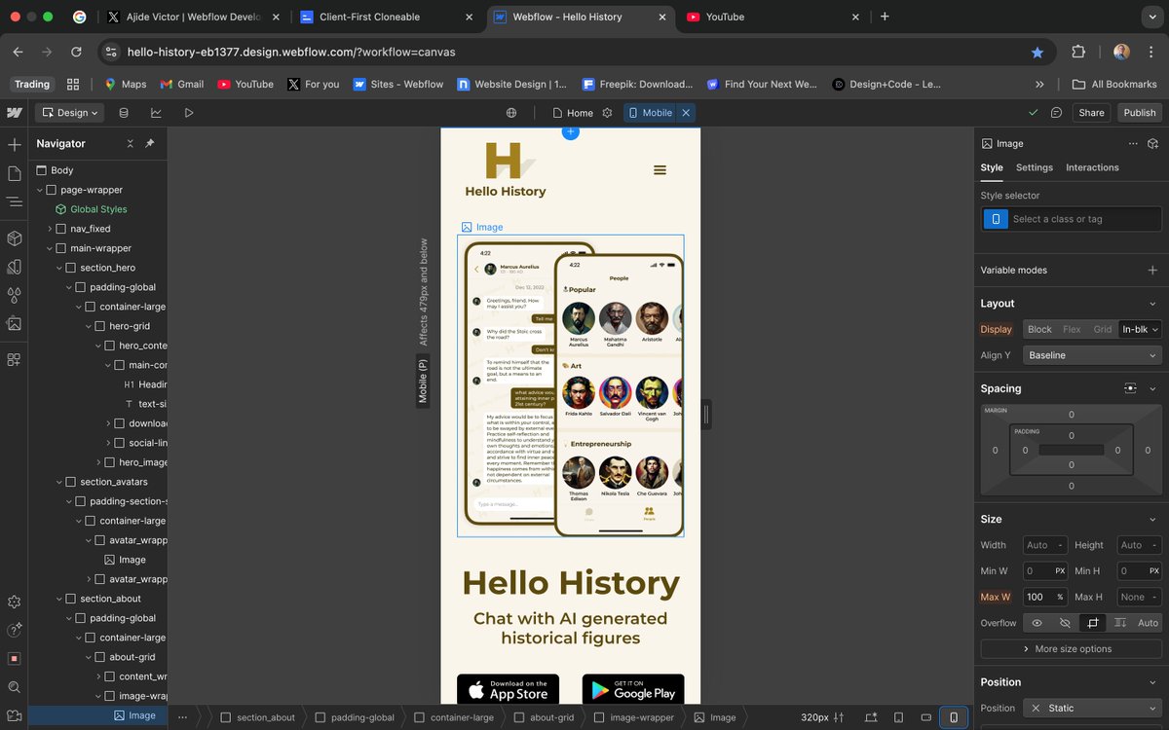Image resolution: width=1169 pixels, height=730 pixels.
Task: Pin the Navigator panel
Action: pyautogui.click(x=150, y=144)
